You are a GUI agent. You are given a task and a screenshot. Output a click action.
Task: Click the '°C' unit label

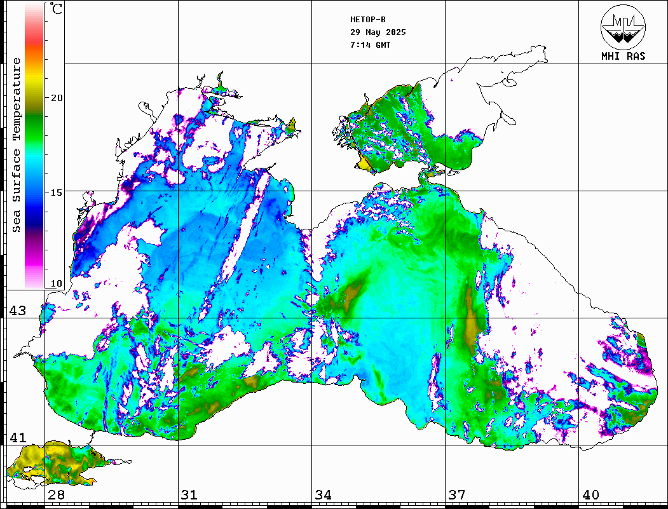click(x=56, y=8)
